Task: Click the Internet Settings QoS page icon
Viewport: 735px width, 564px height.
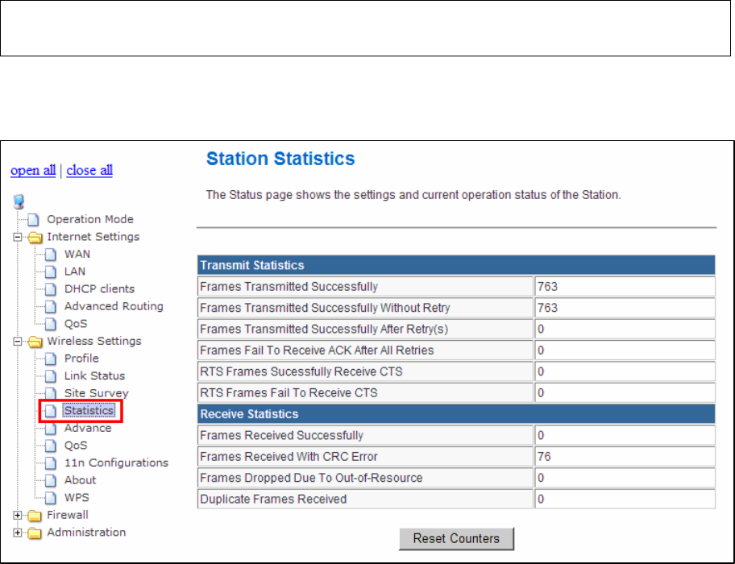Action: coord(50,324)
